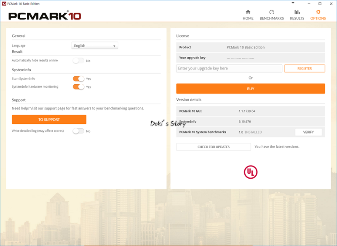
Task: Click 'PCMark 10 Basic Edition' product value
Action: coord(246,47)
